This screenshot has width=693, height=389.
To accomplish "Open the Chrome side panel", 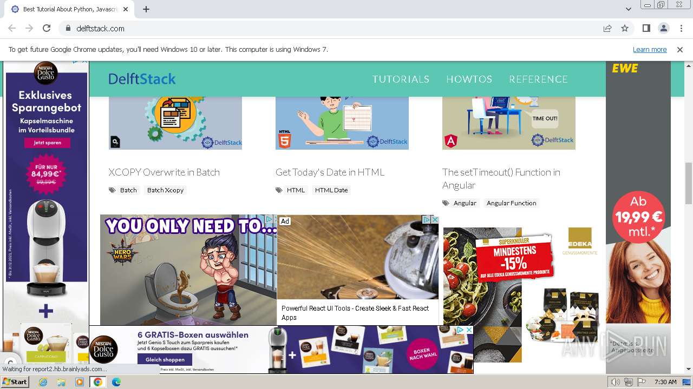I will (646, 28).
